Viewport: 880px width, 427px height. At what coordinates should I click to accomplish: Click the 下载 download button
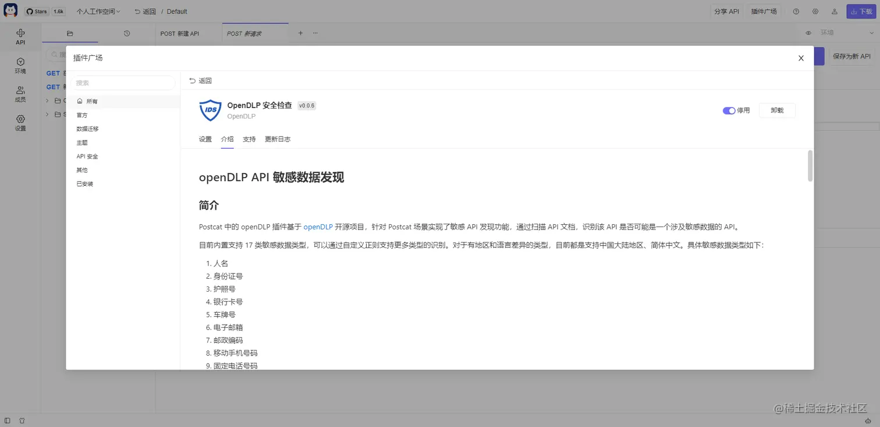(861, 11)
